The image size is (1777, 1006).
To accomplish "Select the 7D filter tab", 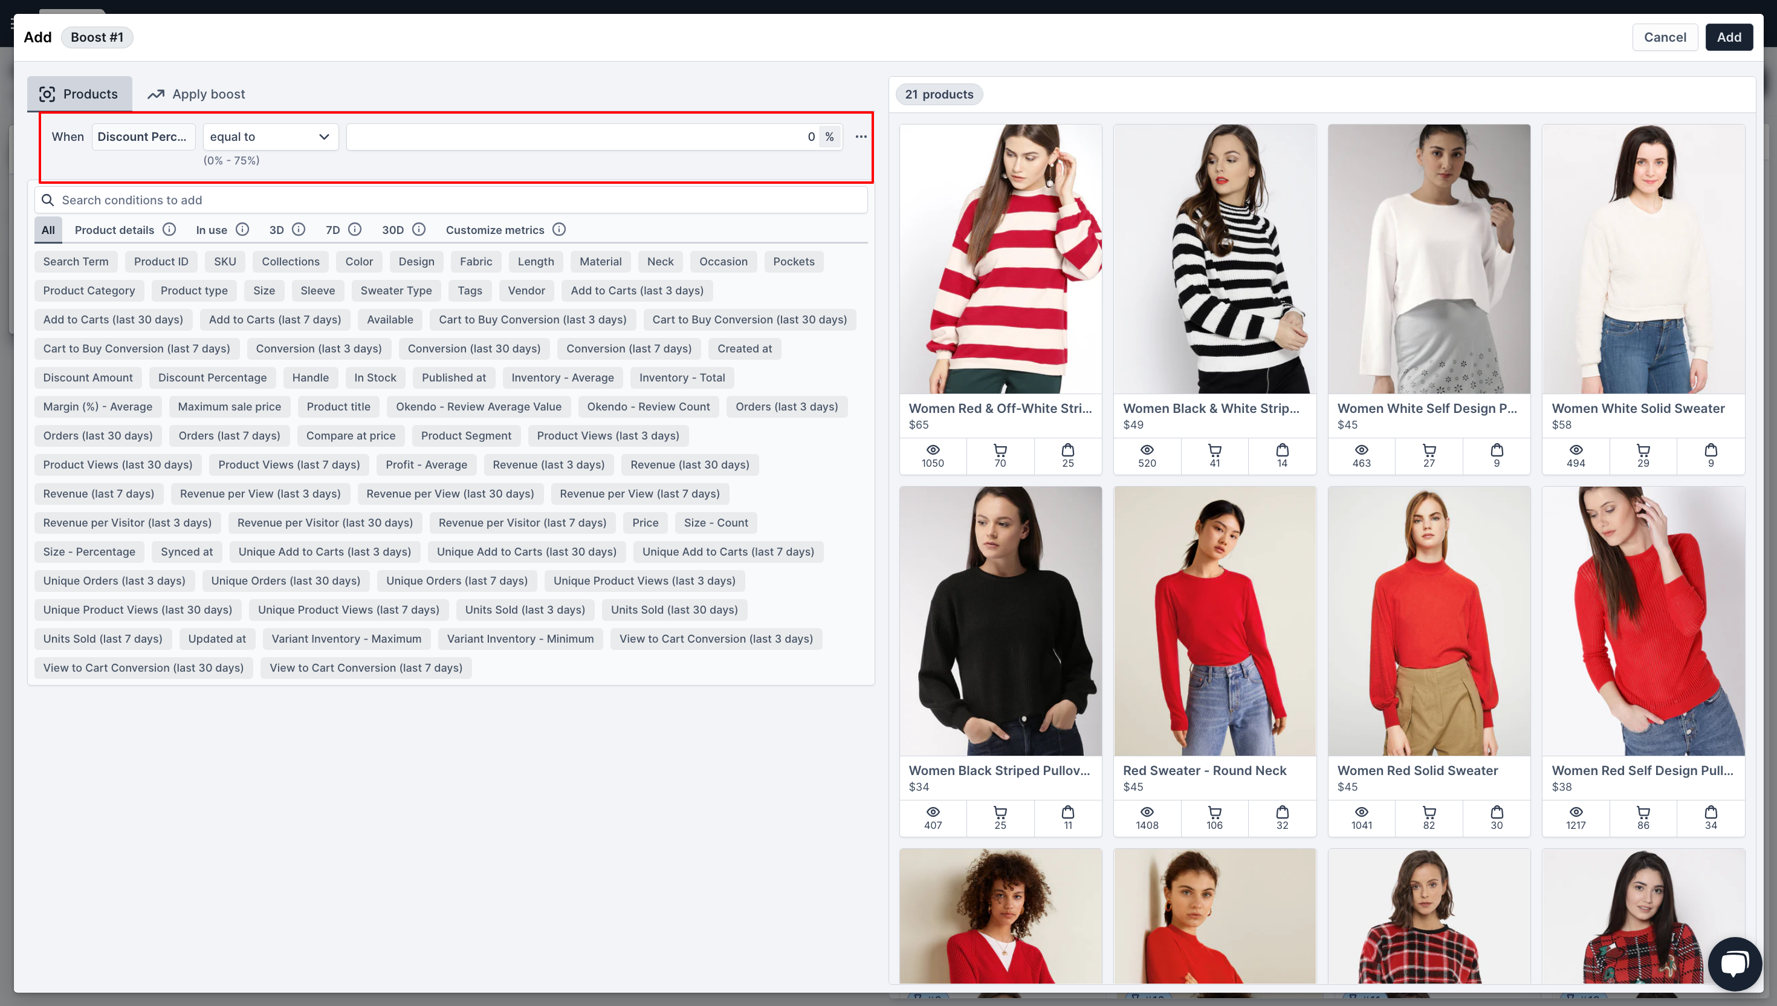I will [332, 229].
